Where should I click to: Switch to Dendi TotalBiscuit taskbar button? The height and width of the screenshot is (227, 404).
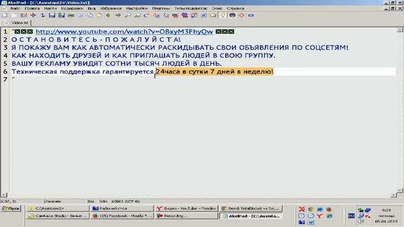251,209
